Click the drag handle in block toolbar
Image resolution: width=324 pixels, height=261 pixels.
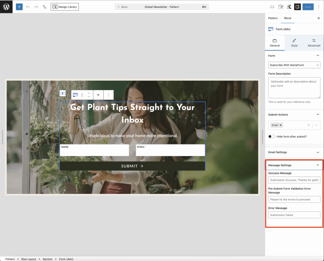tap(82, 95)
